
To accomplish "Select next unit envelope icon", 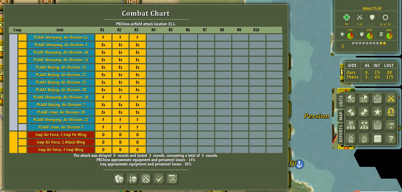I will pyautogui.click(x=364, y=99).
